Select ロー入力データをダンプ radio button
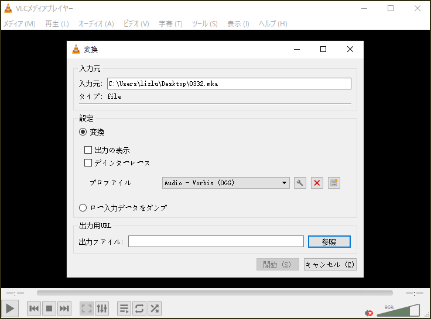Viewport: 431px width, 319px height. click(x=83, y=207)
